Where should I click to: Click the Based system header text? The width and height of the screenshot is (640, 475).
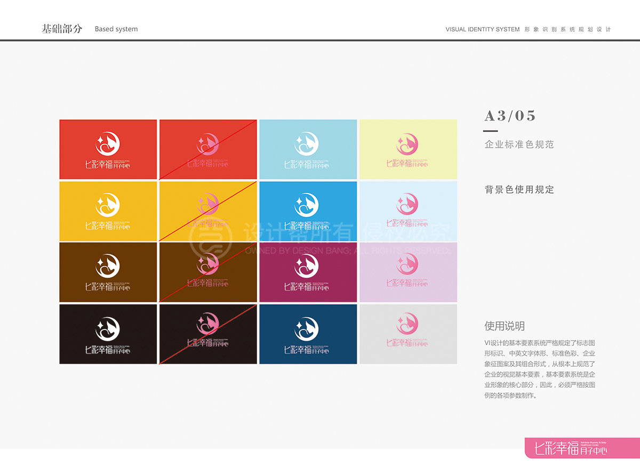(x=116, y=29)
